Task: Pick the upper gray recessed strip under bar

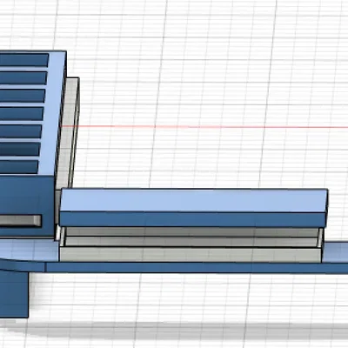Action: point(191,231)
